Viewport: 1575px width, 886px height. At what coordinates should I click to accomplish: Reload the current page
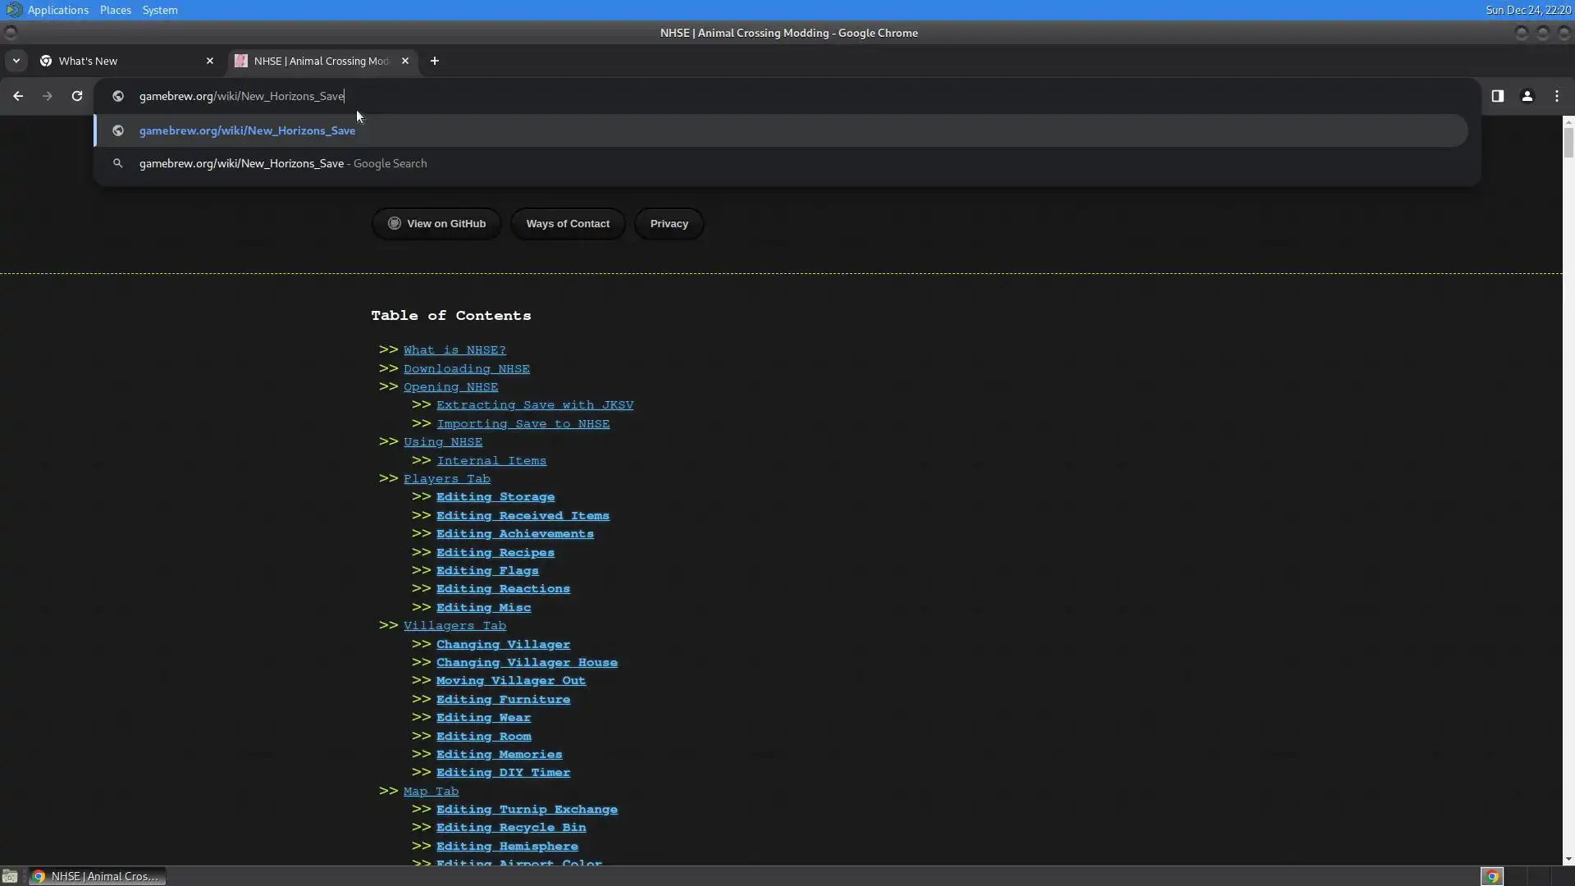pyautogui.click(x=77, y=96)
